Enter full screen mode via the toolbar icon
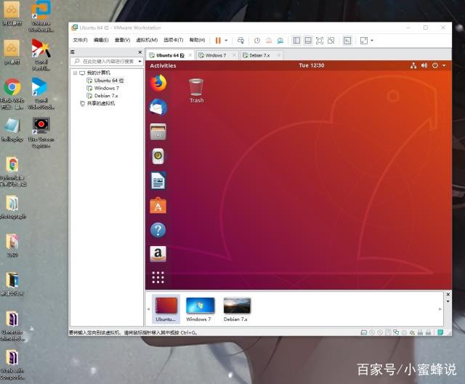Screen dimensions: 465x384 [320, 41]
